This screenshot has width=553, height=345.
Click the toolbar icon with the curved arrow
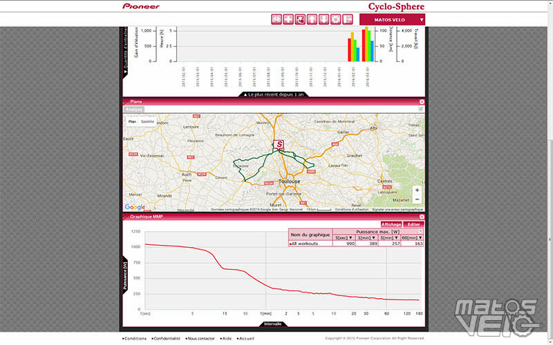click(300, 19)
